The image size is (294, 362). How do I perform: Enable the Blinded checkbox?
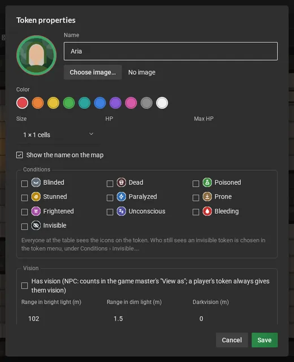24,184
